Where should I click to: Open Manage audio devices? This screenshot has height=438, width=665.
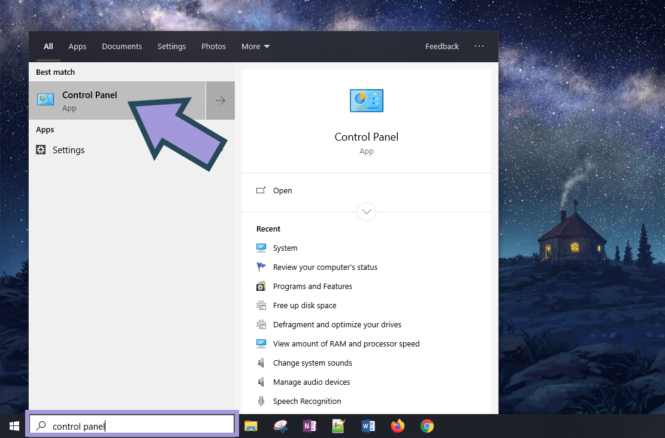click(x=312, y=382)
